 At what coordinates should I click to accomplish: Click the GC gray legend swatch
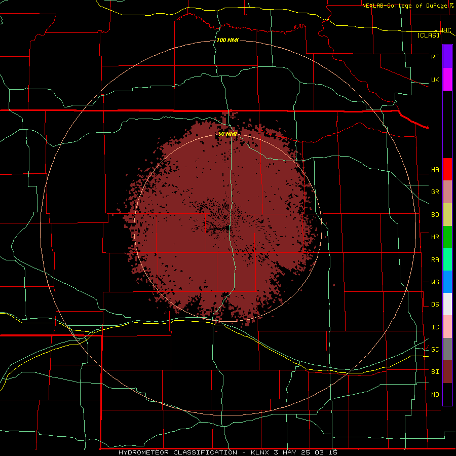click(x=447, y=349)
